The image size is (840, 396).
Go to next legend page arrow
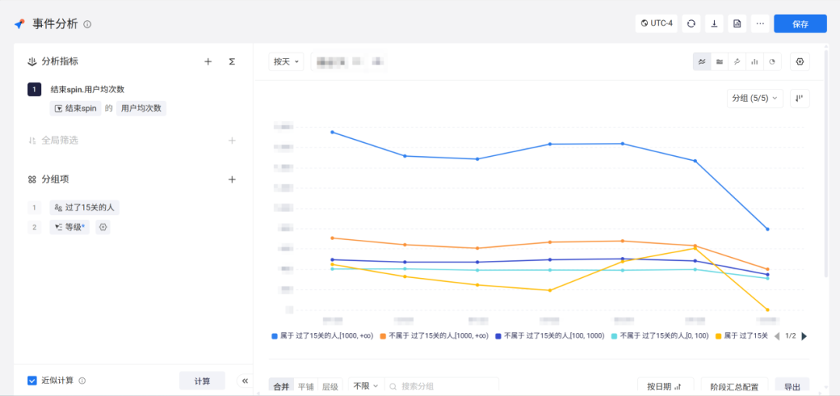(x=803, y=336)
